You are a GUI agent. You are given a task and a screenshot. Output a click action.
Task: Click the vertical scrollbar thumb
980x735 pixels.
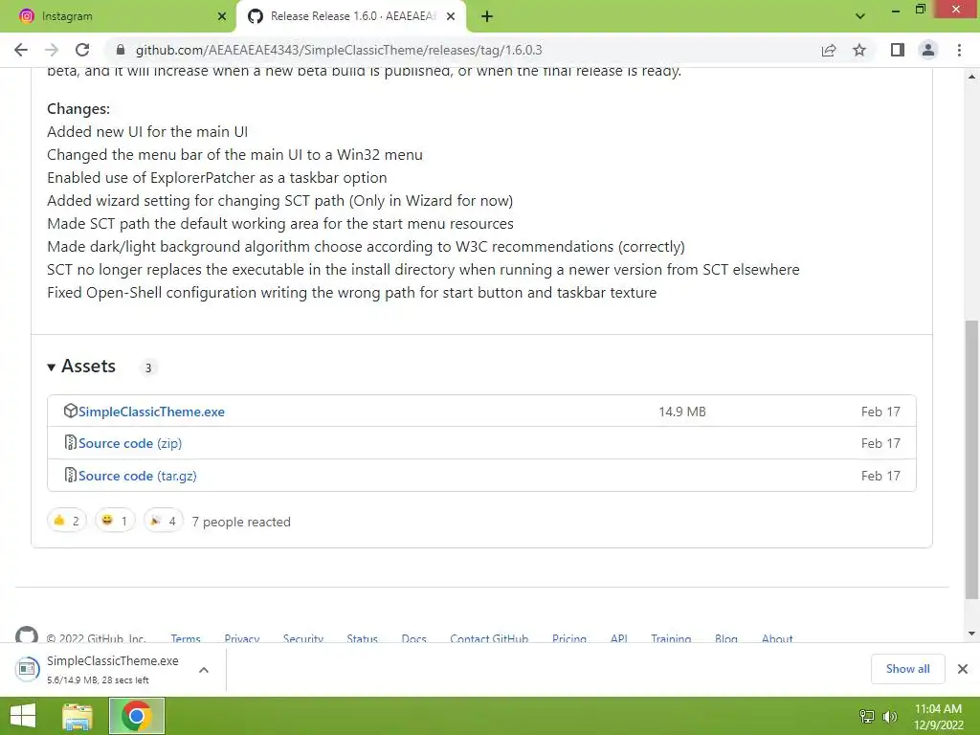[972, 458]
